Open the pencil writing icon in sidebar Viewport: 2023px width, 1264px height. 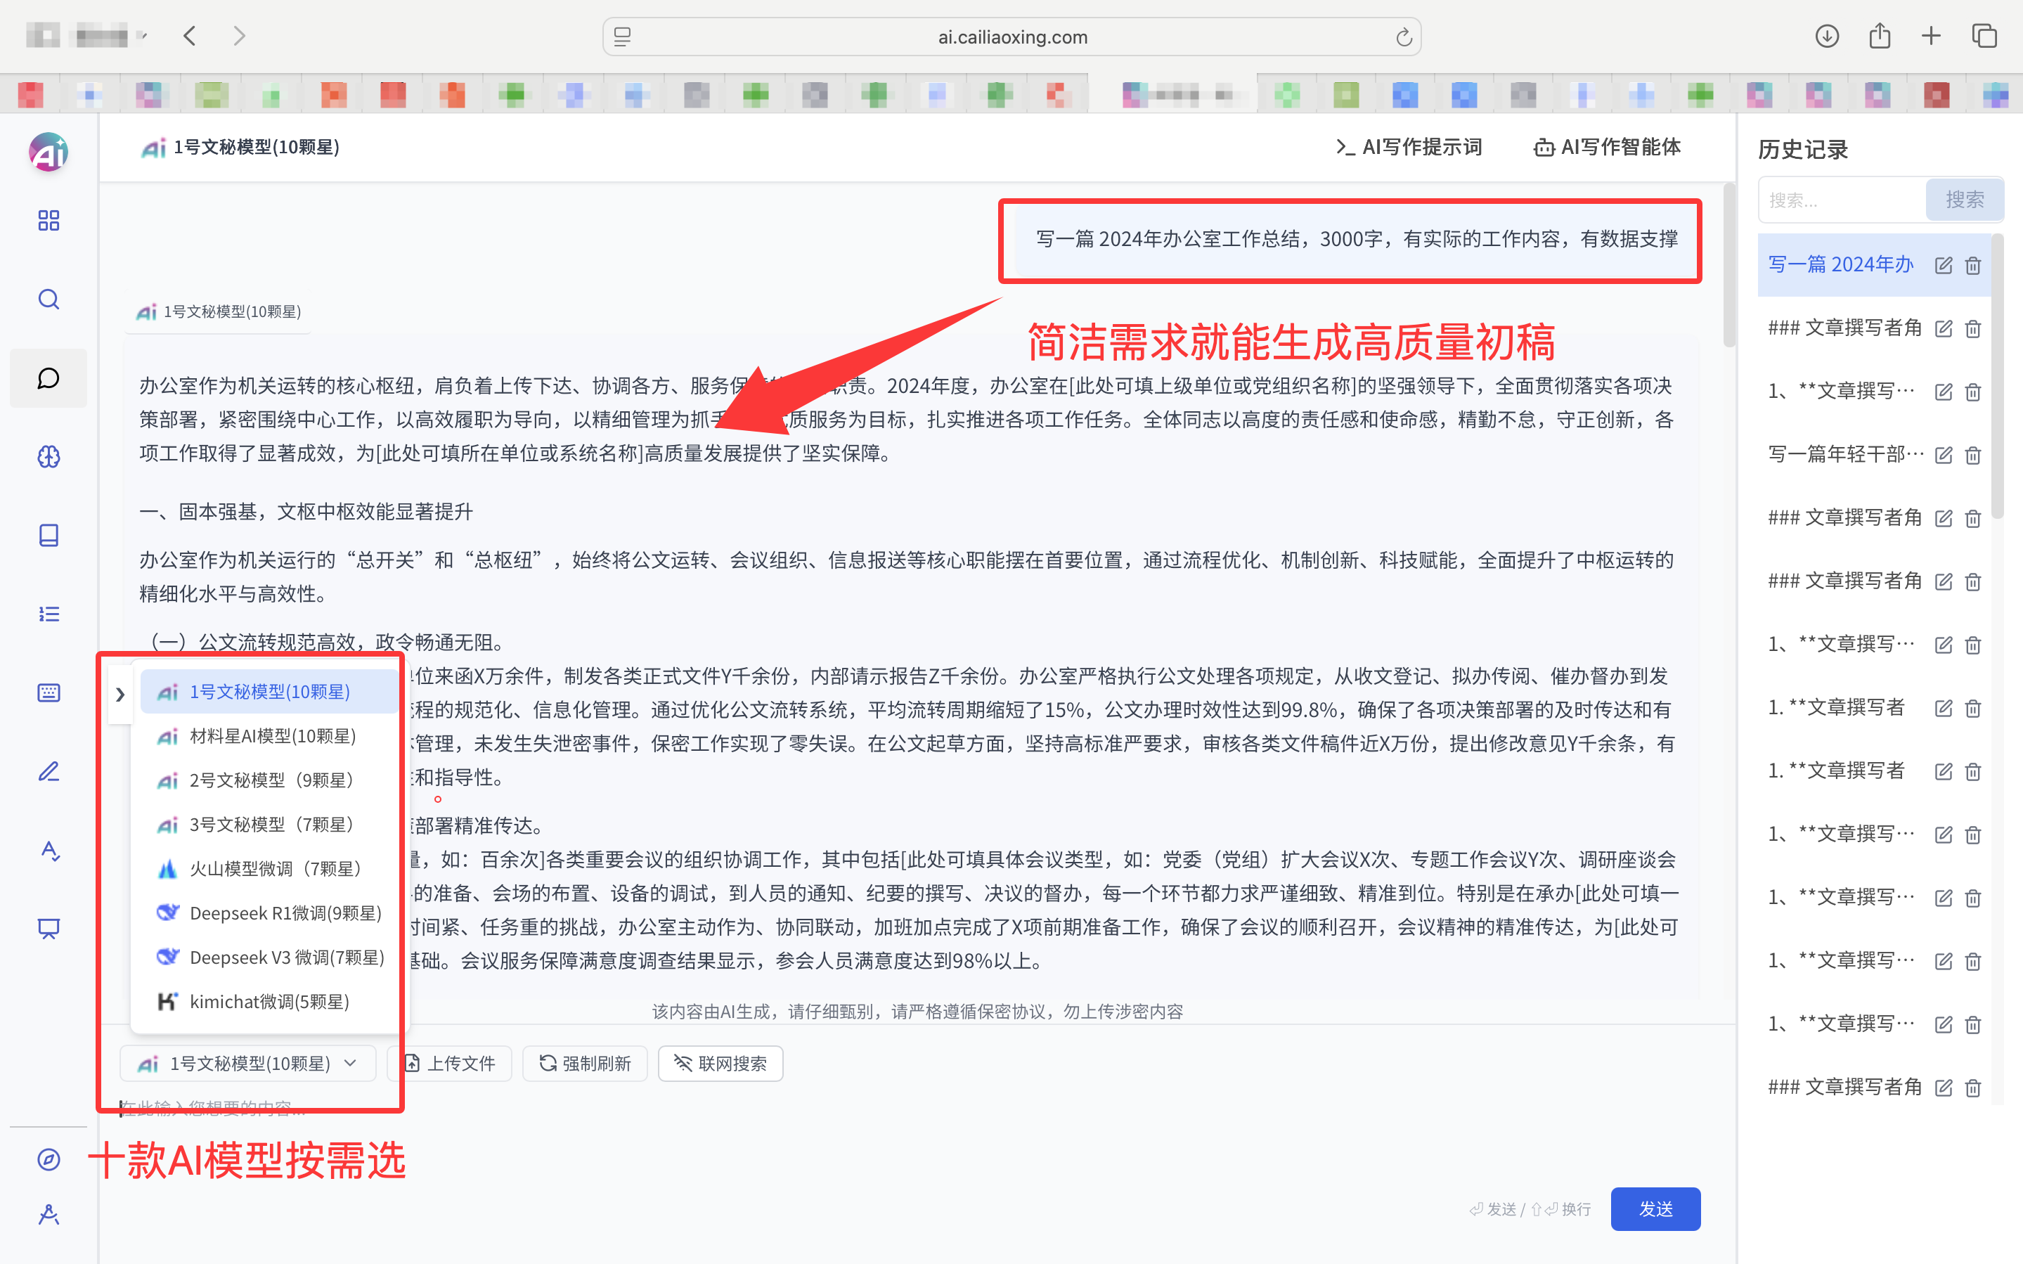point(49,770)
